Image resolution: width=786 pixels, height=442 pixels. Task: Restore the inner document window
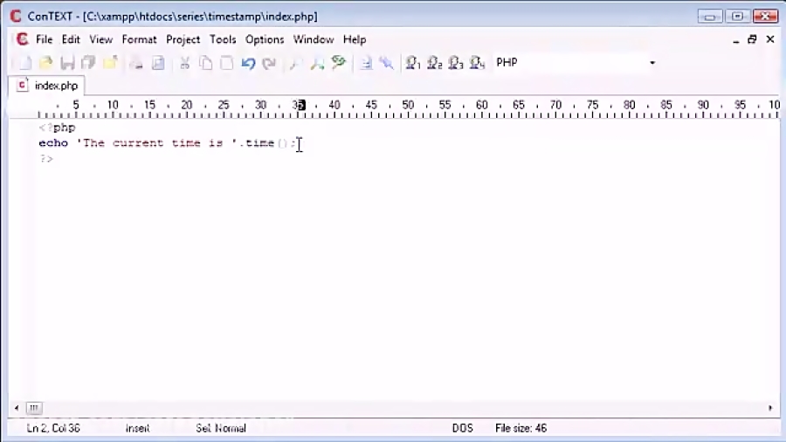point(752,39)
